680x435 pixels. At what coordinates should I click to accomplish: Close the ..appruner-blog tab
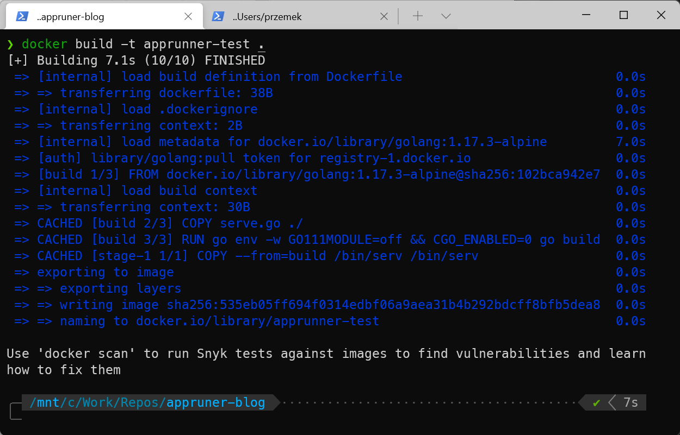click(x=188, y=16)
